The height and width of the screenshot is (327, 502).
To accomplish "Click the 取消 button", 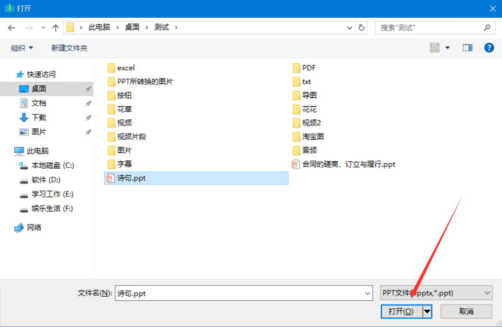I will coord(466,311).
